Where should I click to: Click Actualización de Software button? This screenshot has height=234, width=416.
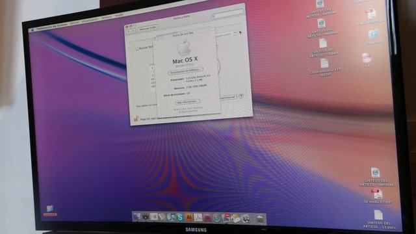pyautogui.click(x=186, y=71)
